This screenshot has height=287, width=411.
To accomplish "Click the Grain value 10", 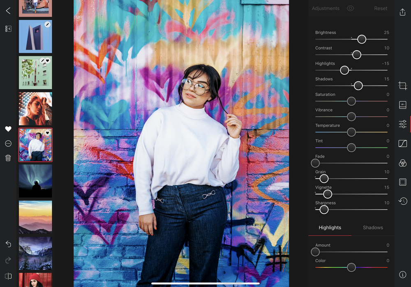I will pos(387,172).
